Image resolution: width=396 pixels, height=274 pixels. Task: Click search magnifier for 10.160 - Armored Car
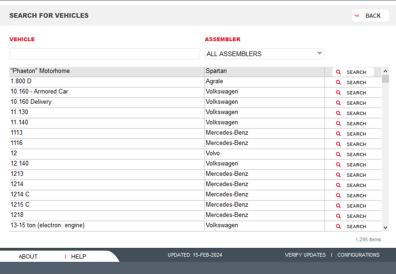338,93
